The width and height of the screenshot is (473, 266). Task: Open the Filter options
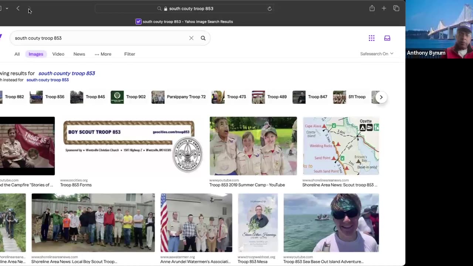tap(130, 54)
